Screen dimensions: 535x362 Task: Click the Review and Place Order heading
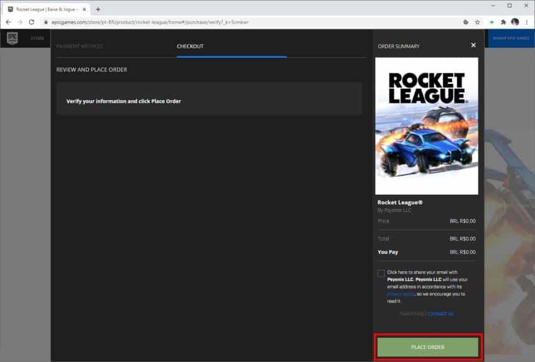coord(92,70)
